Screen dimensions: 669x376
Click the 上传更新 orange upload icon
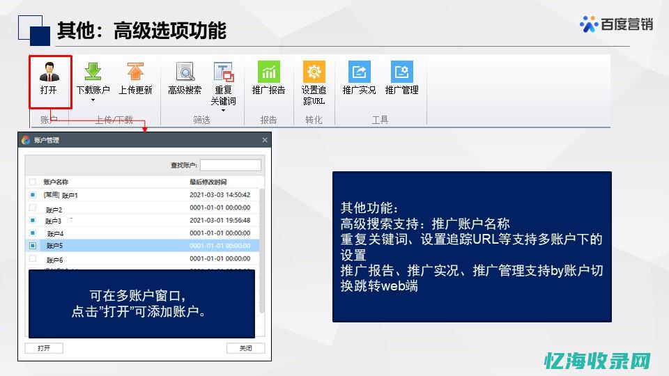coord(135,72)
